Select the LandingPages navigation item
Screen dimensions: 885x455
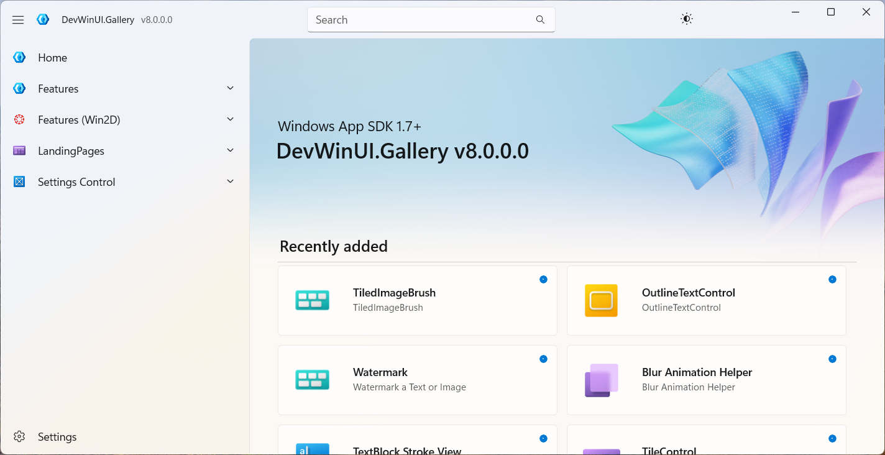pos(71,151)
